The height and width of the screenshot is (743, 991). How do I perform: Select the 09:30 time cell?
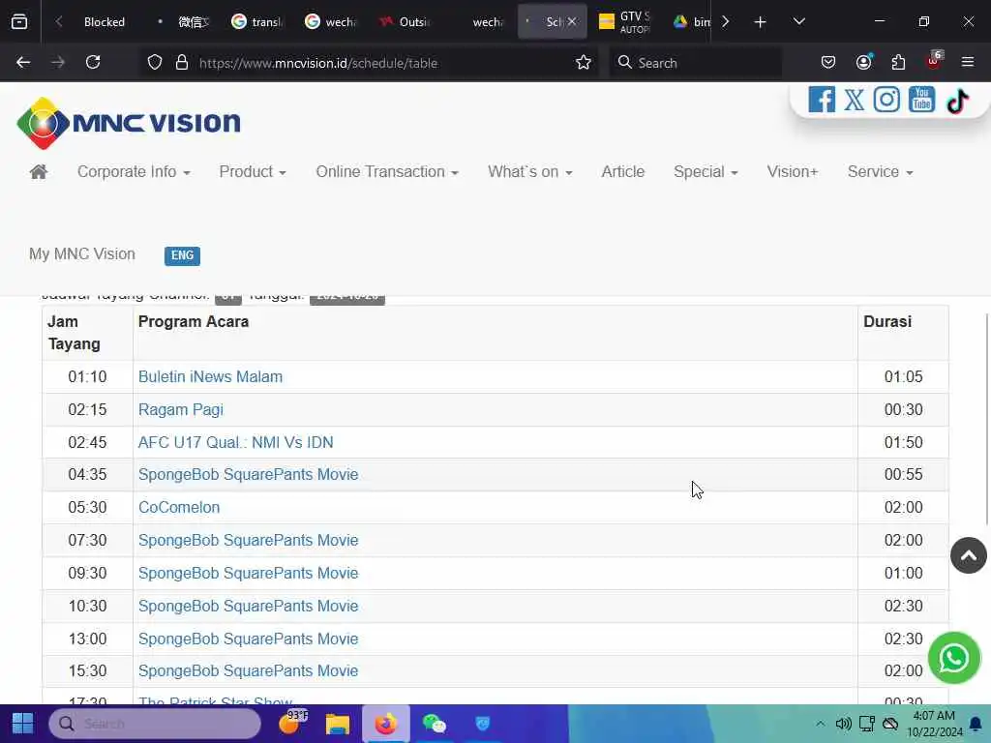87,573
